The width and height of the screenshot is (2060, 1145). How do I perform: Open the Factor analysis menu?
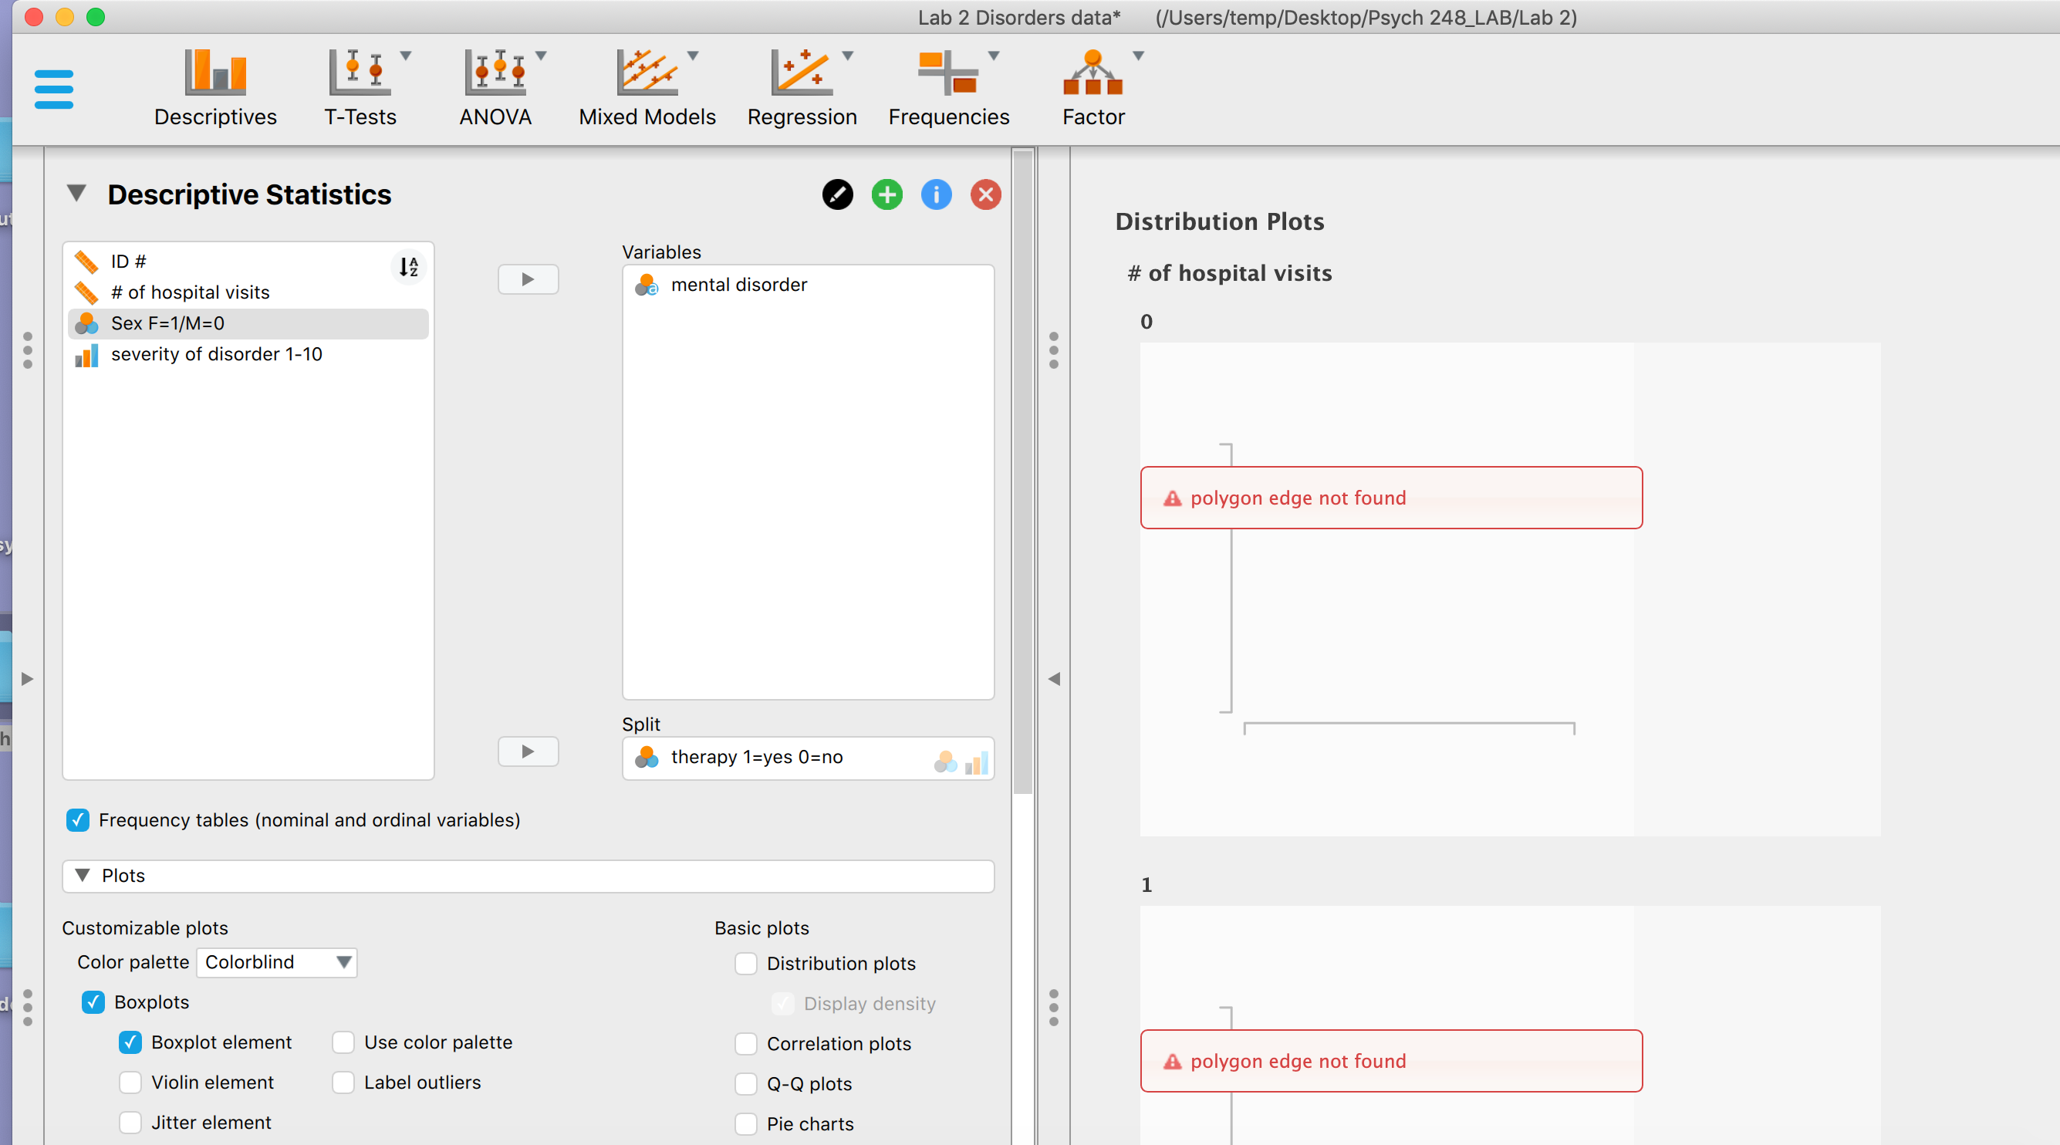click(1093, 88)
